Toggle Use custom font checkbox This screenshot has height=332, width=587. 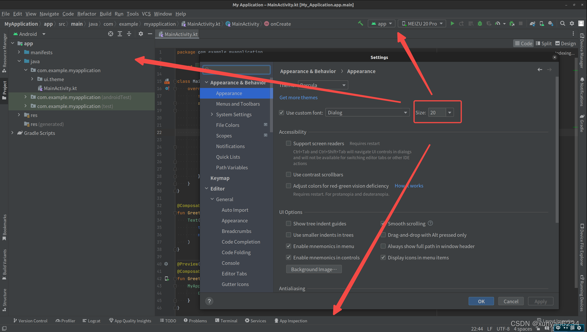click(282, 112)
